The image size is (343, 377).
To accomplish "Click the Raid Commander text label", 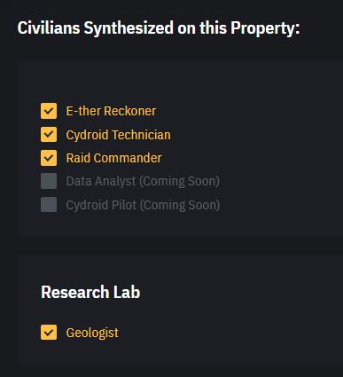I will pyautogui.click(x=114, y=158).
